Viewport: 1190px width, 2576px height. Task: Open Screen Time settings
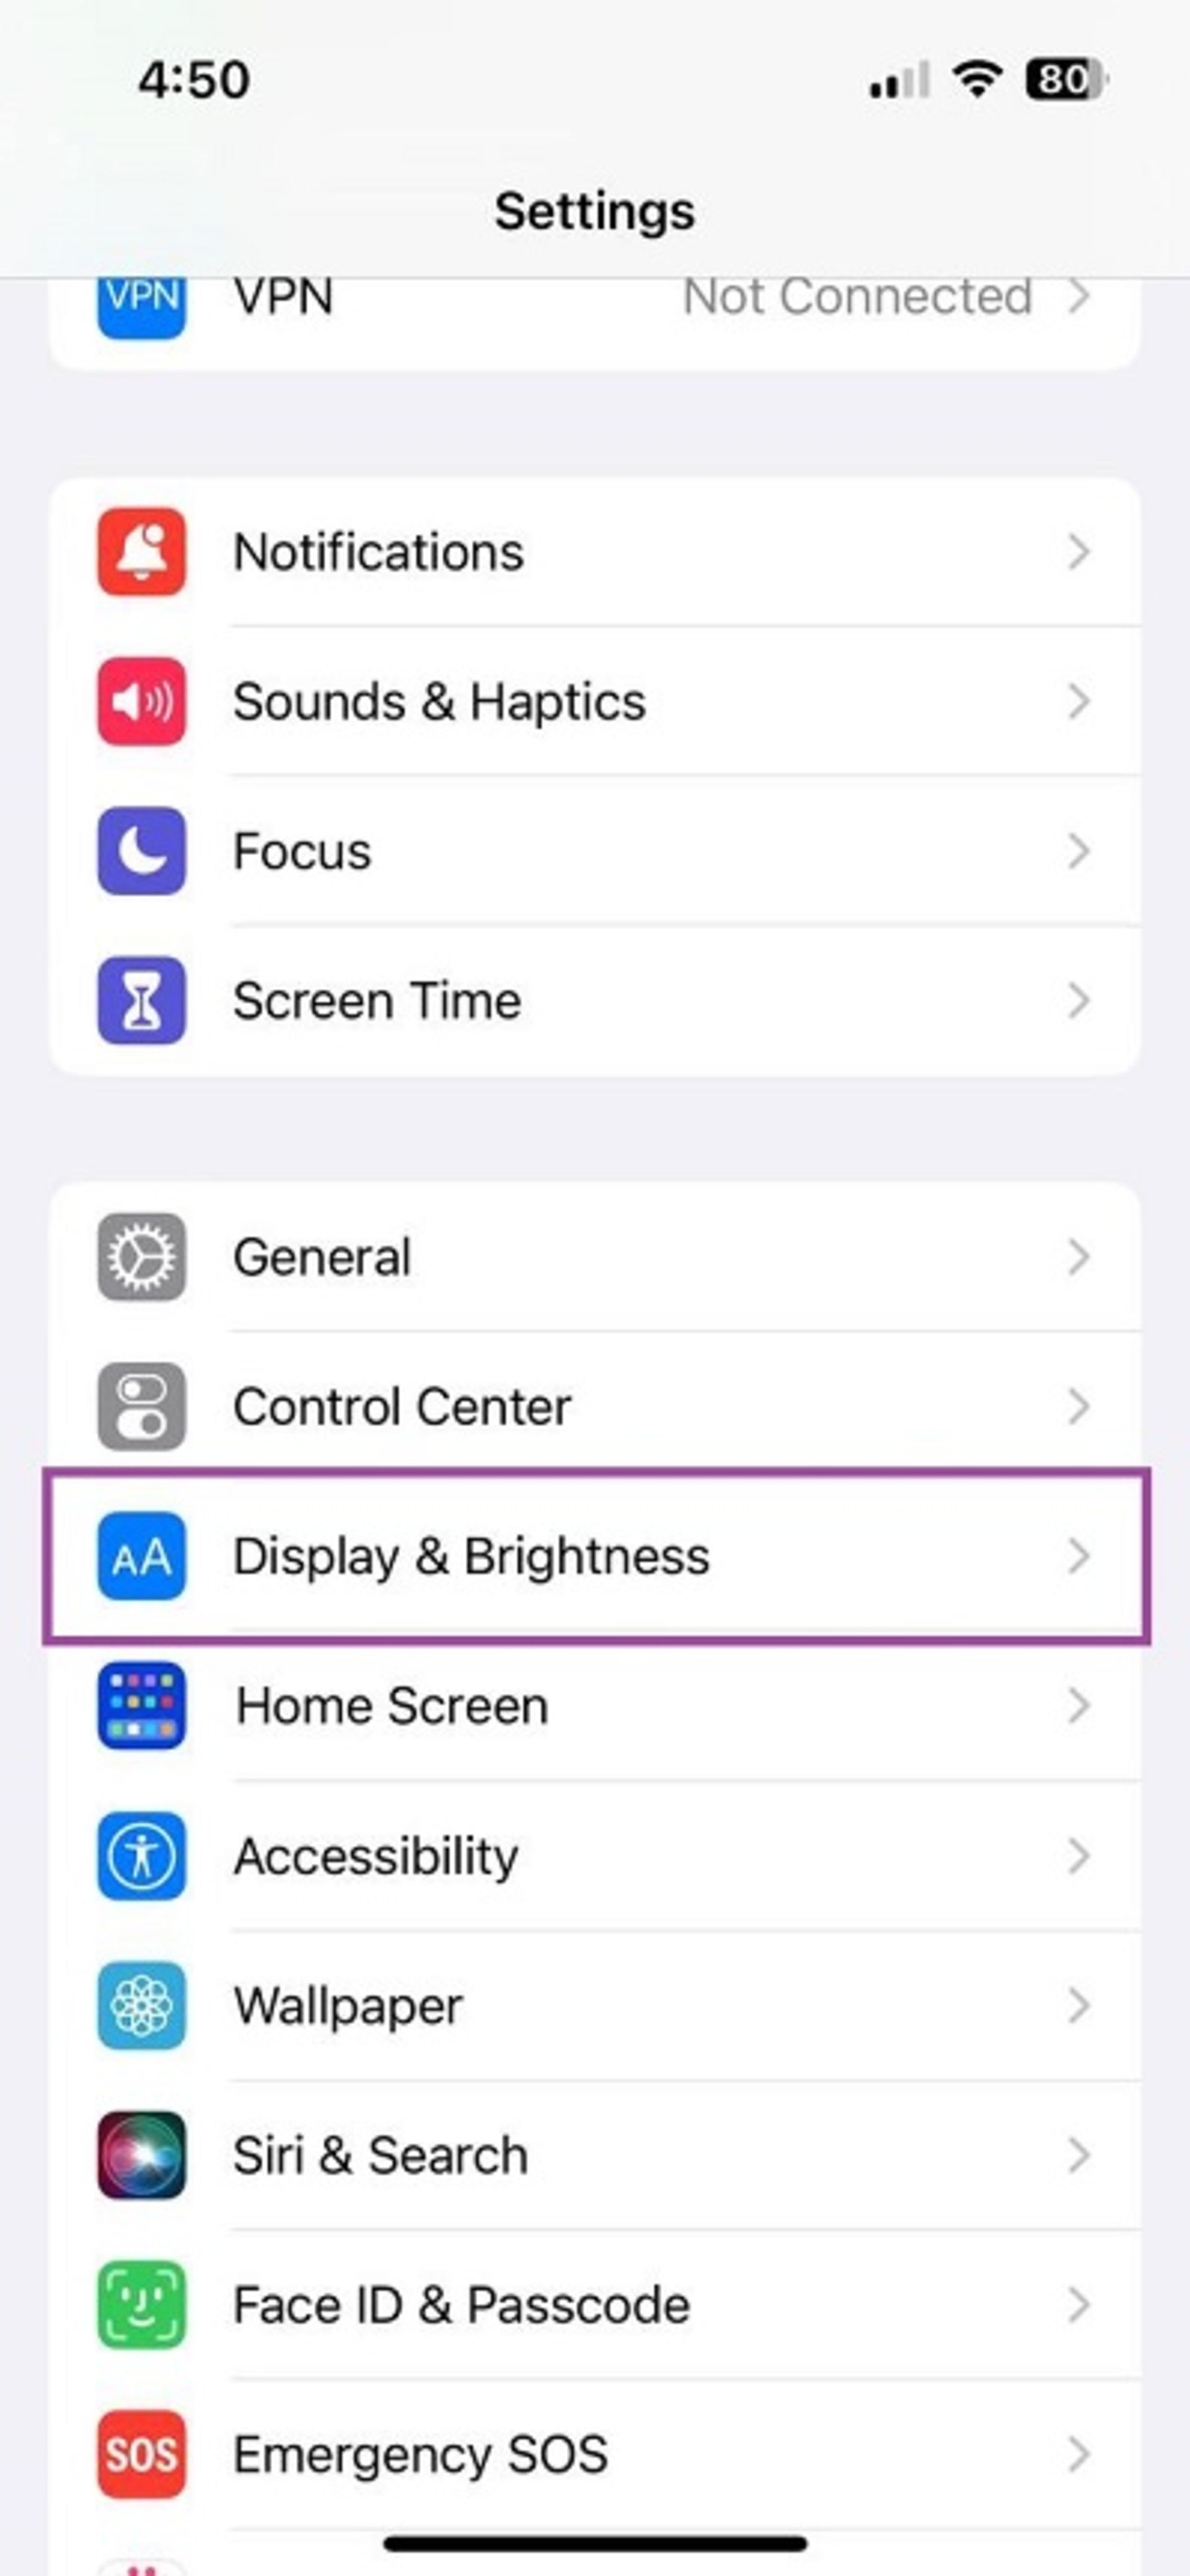point(595,1001)
